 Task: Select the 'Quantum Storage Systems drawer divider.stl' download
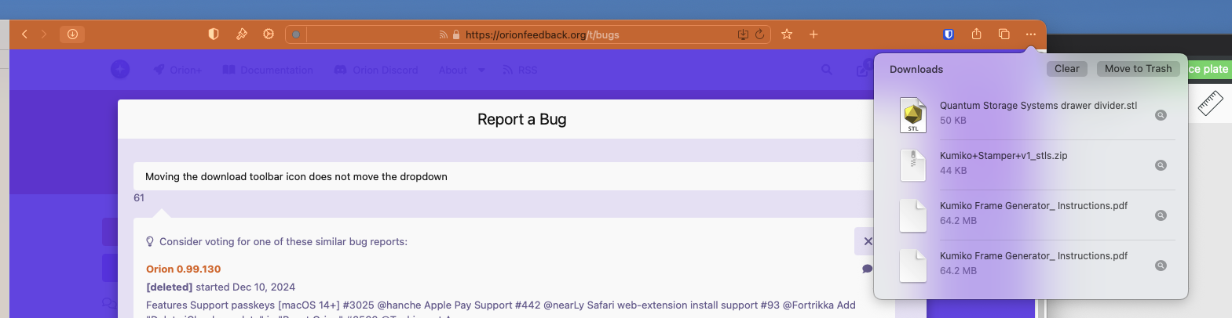click(x=1038, y=115)
